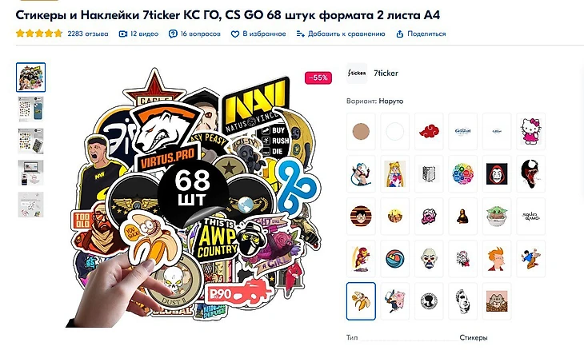The image size is (584, 350).
Task: Open the 16 вопросов questions link
Action: click(x=194, y=34)
